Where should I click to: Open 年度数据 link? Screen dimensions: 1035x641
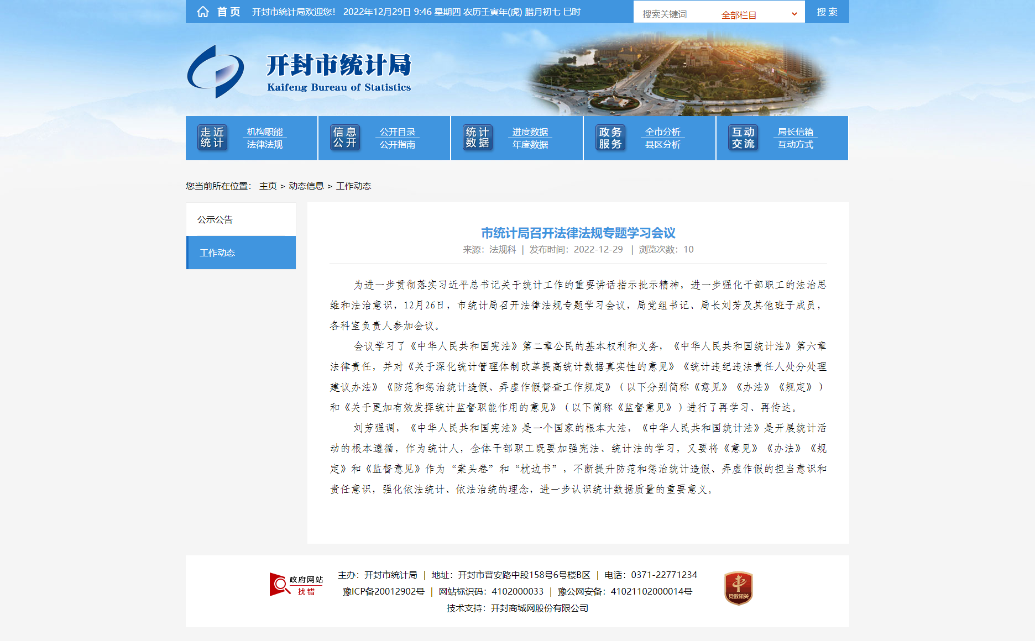pyautogui.click(x=530, y=144)
